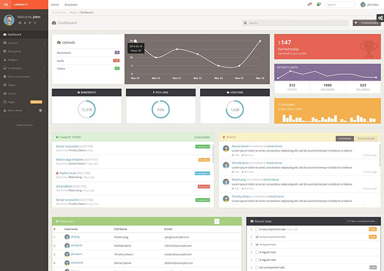
Task: Click the hamburger menu toggle icon
Action: 5,4
